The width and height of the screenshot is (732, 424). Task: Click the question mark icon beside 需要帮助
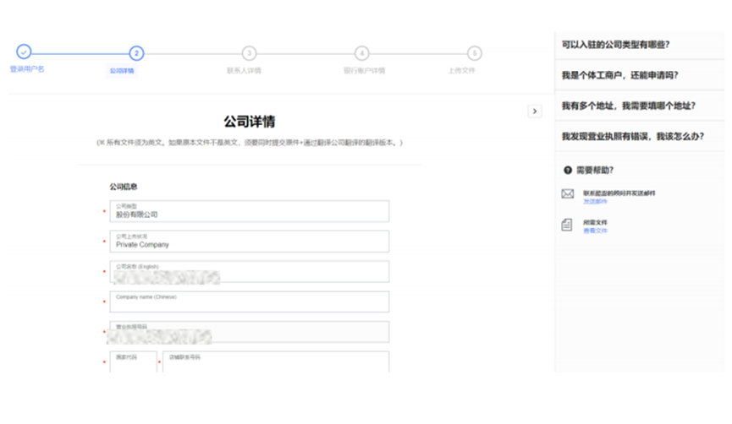tap(567, 170)
